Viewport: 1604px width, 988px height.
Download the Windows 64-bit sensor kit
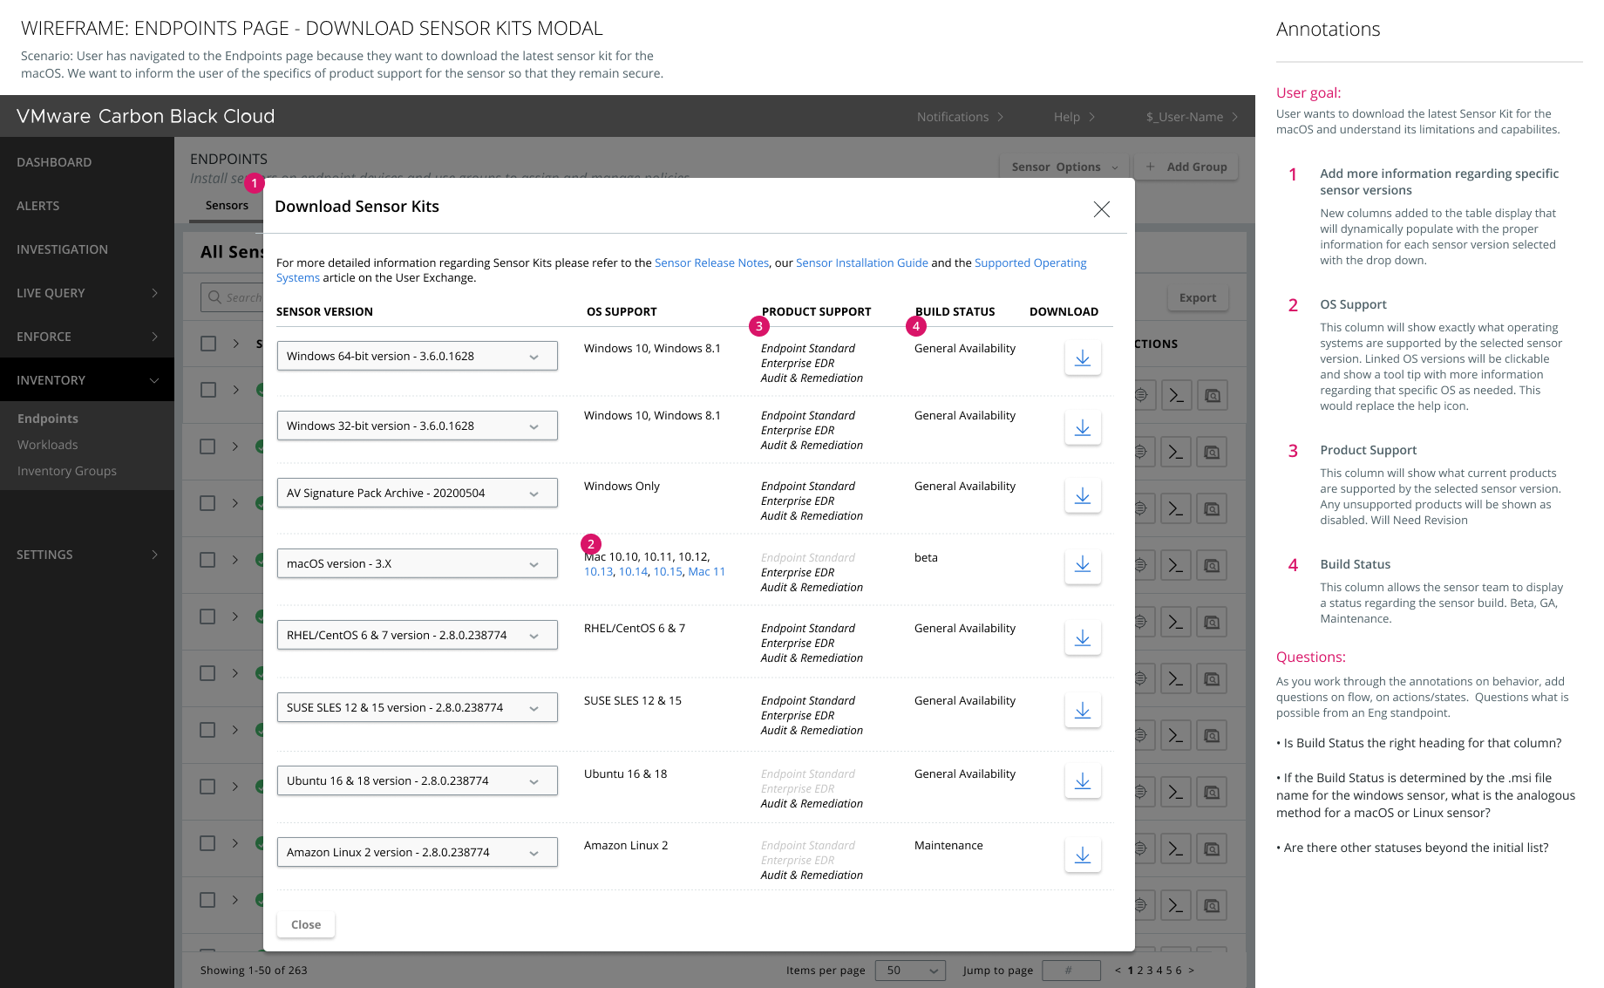pos(1083,358)
